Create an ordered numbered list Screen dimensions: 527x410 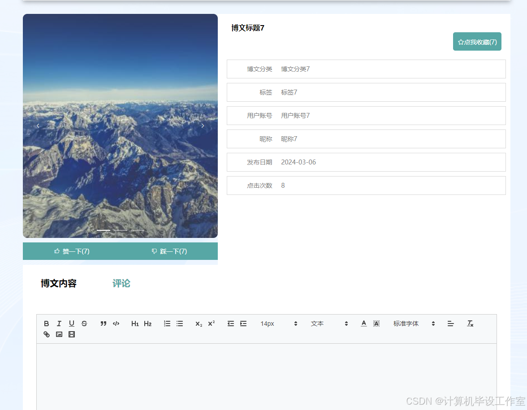167,324
